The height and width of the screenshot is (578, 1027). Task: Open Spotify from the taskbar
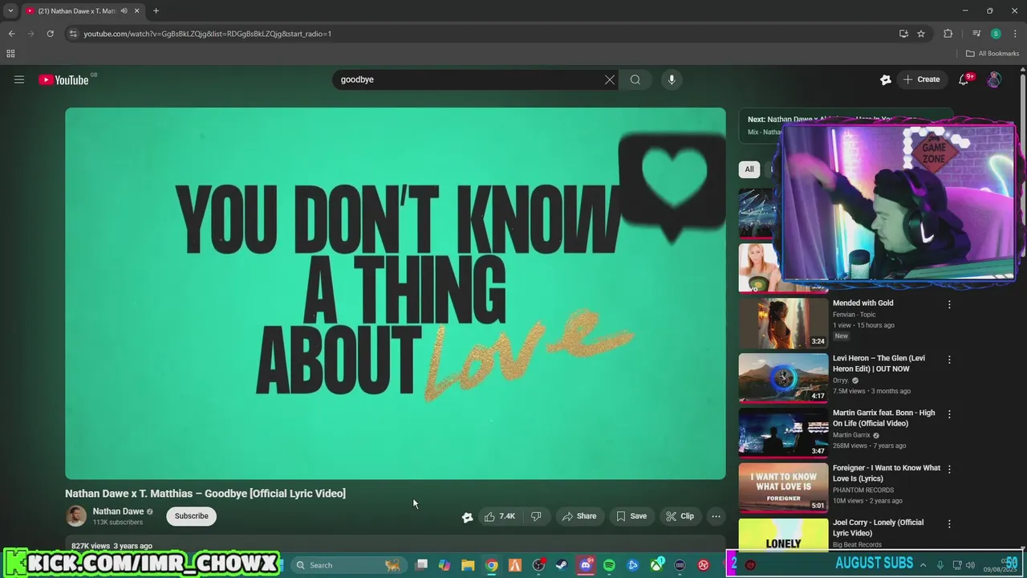click(x=609, y=565)
